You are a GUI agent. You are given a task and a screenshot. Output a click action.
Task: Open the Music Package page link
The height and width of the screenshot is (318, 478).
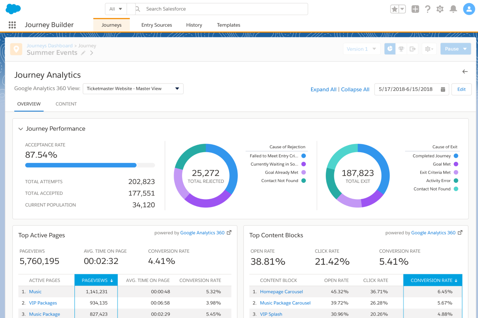[x=45, y=314]
